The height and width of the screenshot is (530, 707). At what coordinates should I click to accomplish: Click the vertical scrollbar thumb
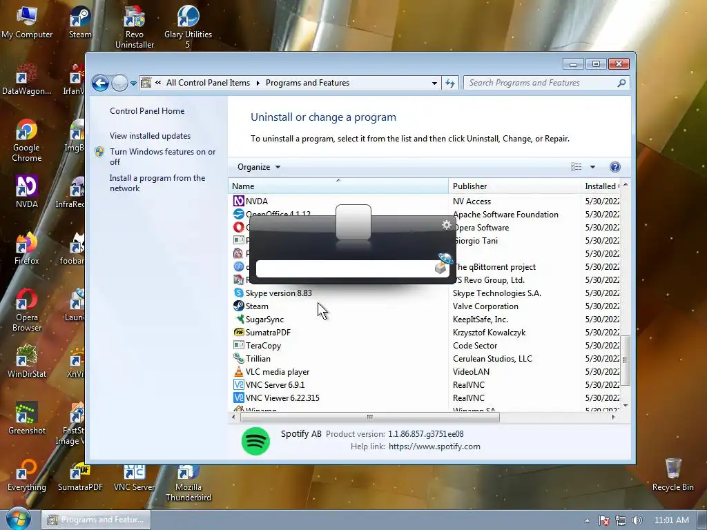pyautogui.click(x=625, y=360)
